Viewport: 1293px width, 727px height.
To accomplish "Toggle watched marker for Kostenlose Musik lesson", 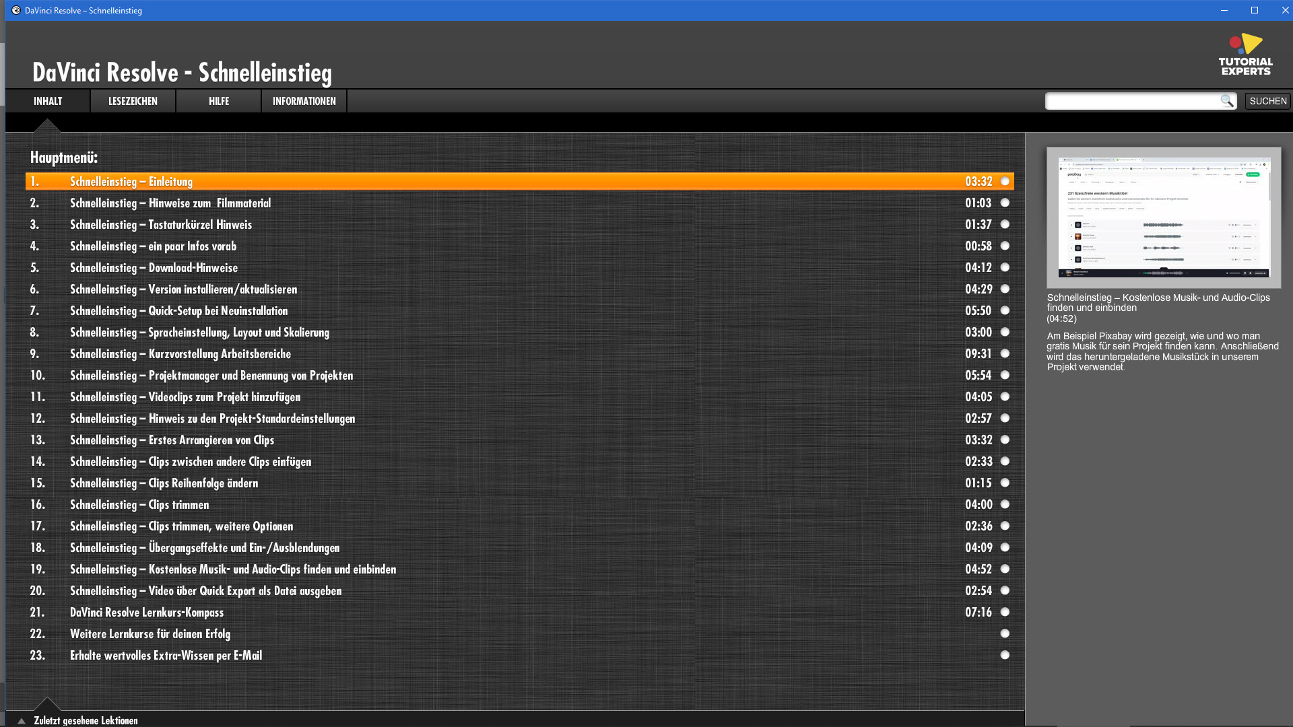I will click(1005, 569).
